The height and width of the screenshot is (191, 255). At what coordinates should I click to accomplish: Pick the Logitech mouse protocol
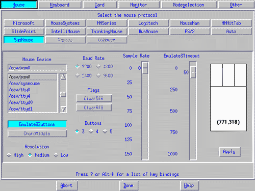[148, 23]
